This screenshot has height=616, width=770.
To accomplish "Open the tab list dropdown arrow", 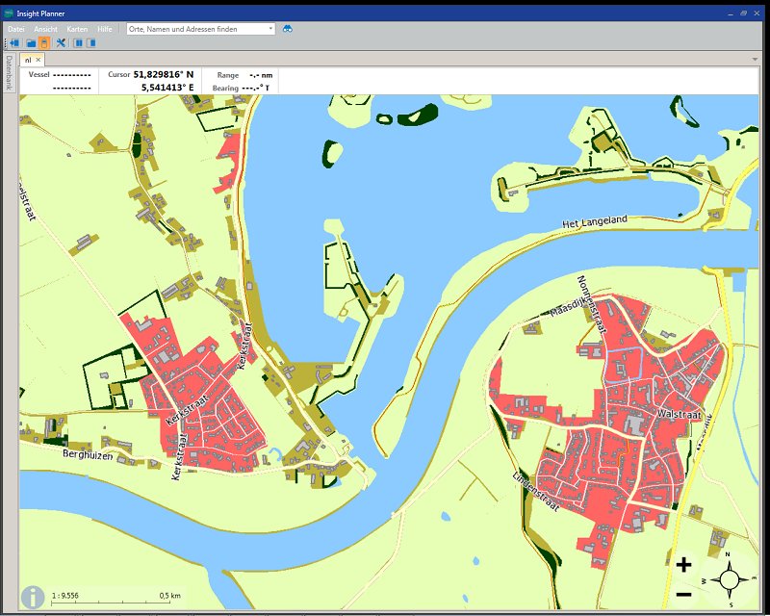I will (x=756, y=60).
